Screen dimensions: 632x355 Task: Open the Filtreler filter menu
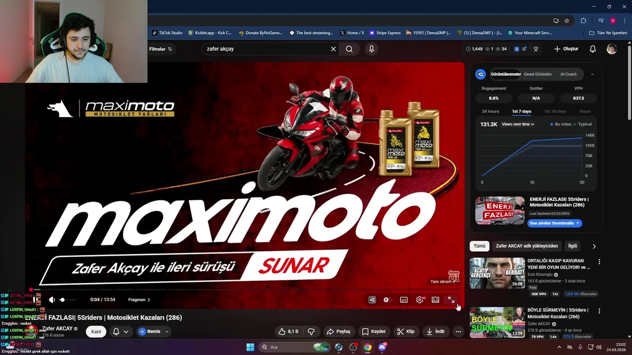160,49
